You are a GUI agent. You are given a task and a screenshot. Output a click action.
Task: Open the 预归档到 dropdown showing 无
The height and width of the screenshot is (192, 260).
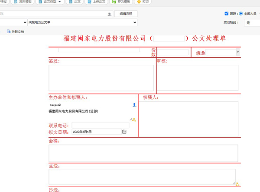coord(252,22)
